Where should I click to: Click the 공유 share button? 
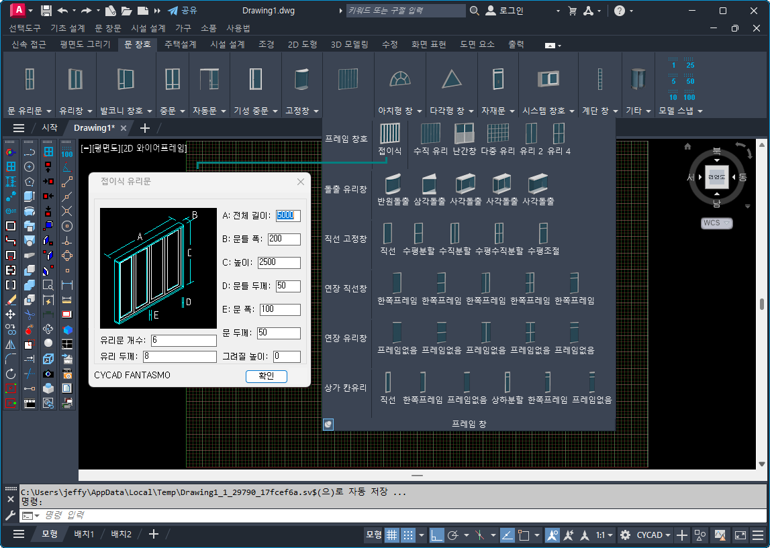coord(183,11)
